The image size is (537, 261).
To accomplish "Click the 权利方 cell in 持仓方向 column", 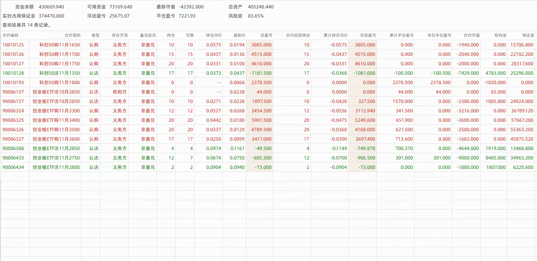I will coord(119,92).
